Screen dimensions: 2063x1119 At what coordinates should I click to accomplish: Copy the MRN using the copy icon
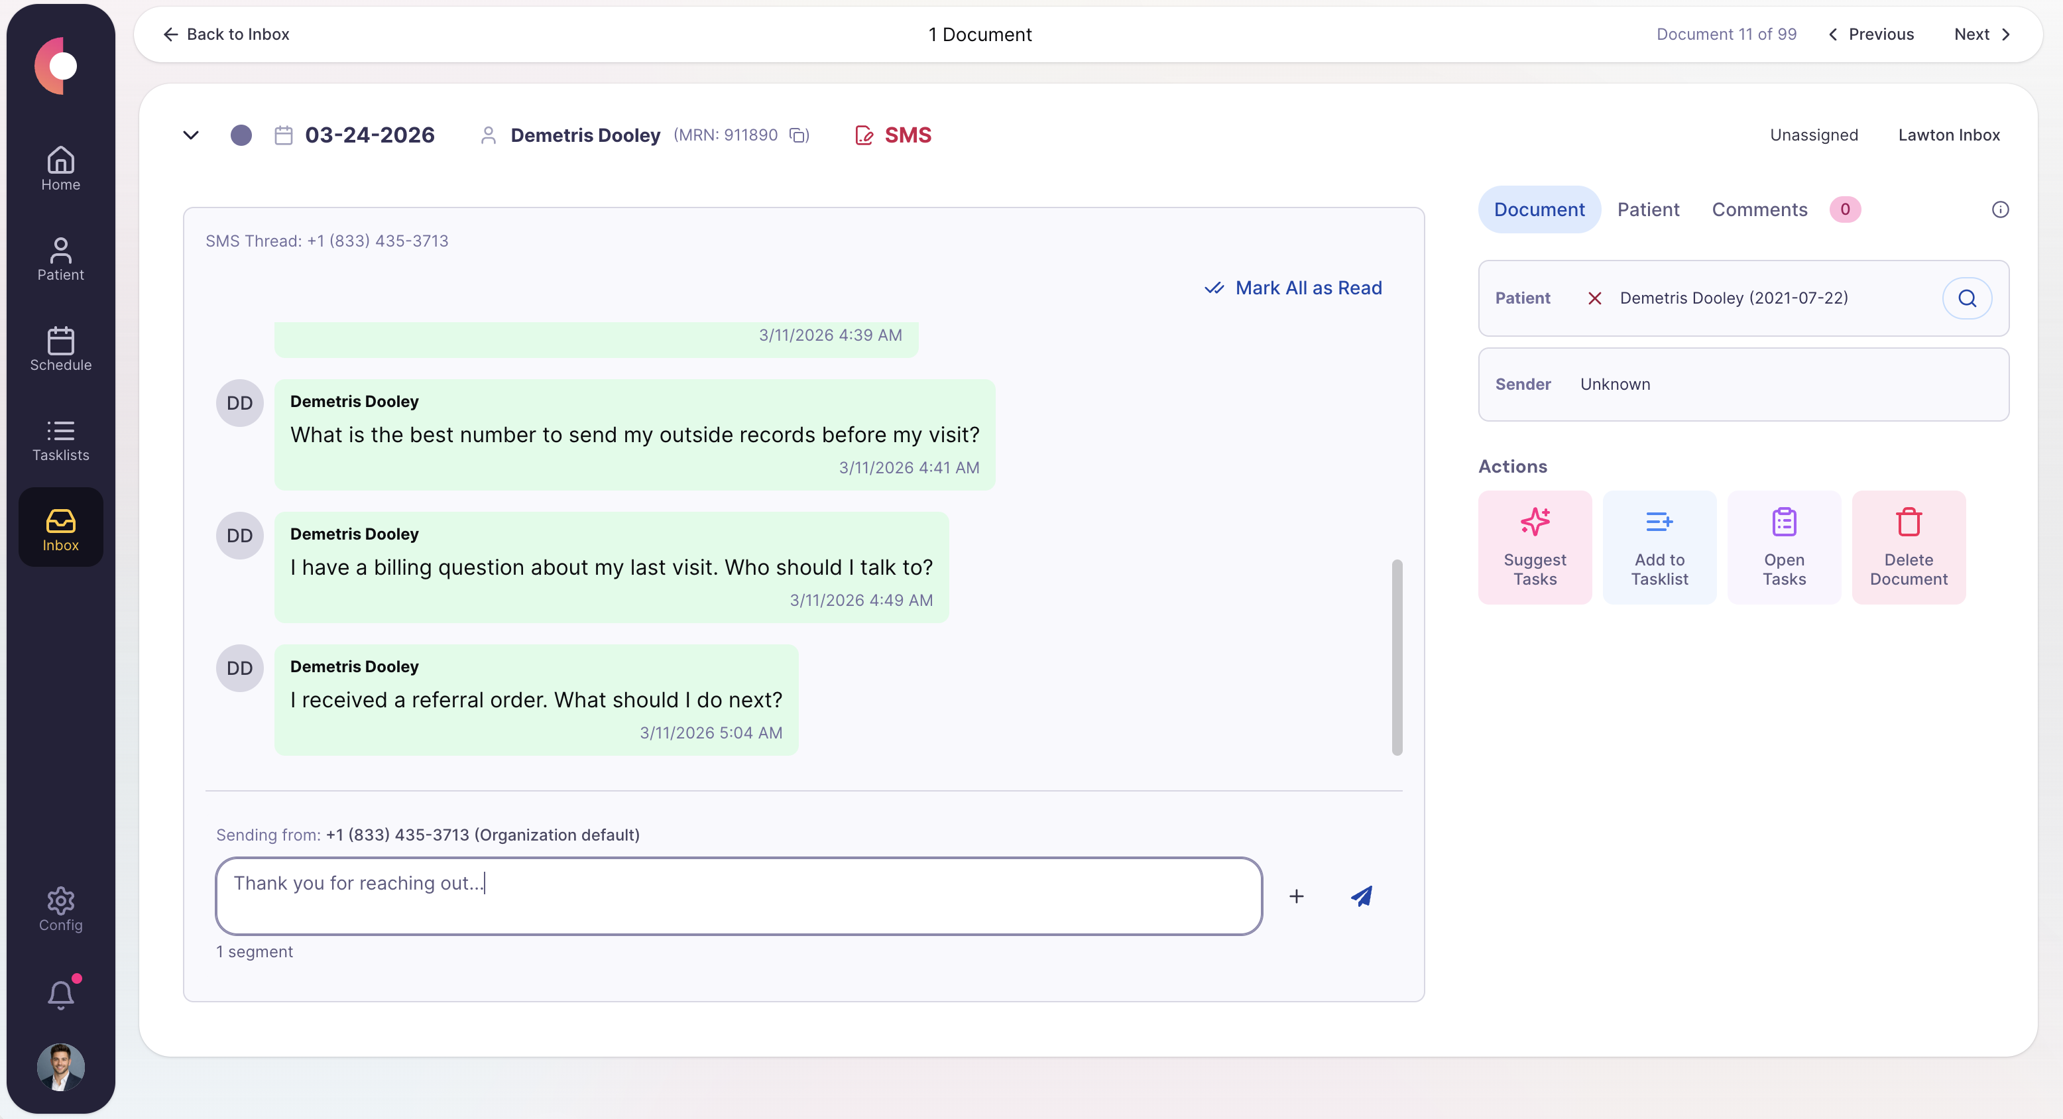click(x=797, y=135)
